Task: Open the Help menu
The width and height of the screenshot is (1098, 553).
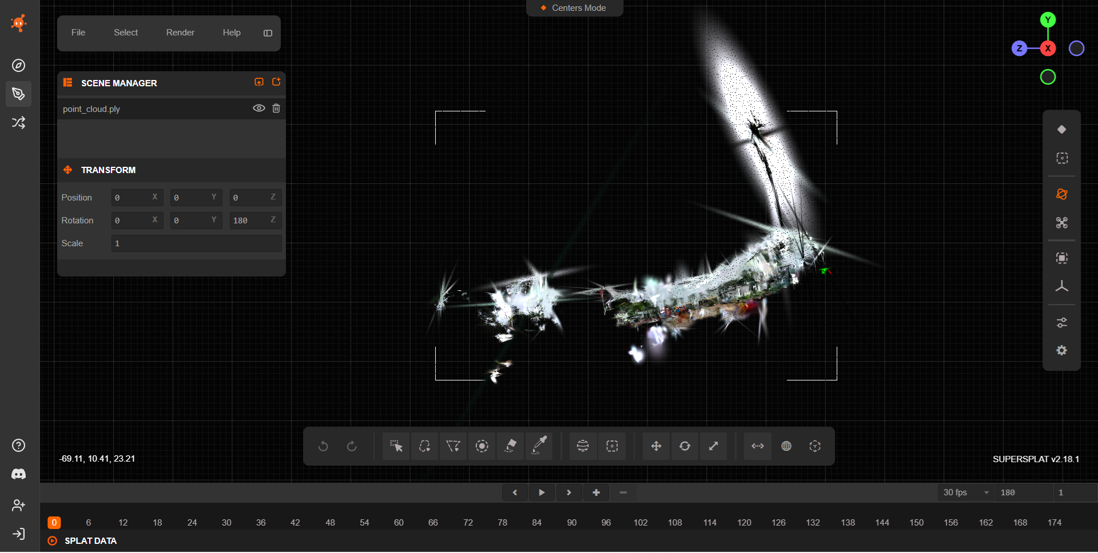Action: click(232, 33)
